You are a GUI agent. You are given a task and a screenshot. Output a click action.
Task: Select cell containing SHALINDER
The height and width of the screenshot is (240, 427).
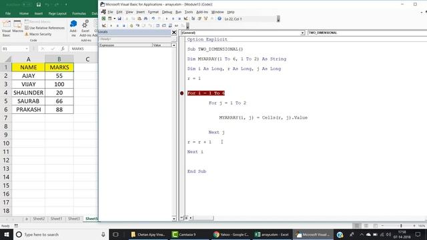pyautogui.click(x=28, y=93)
